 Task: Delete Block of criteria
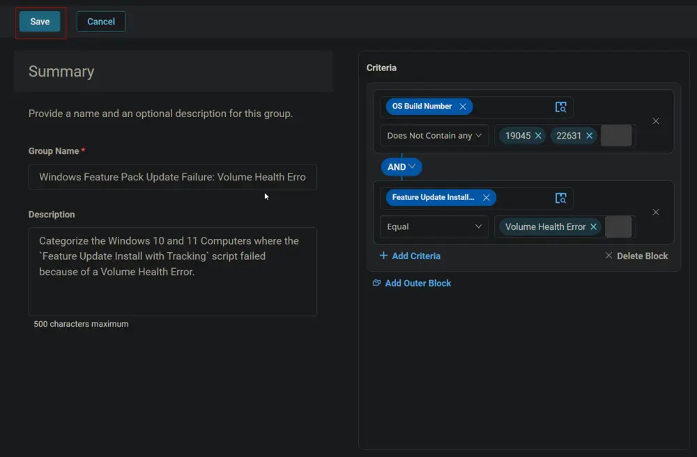pos(636,256)
